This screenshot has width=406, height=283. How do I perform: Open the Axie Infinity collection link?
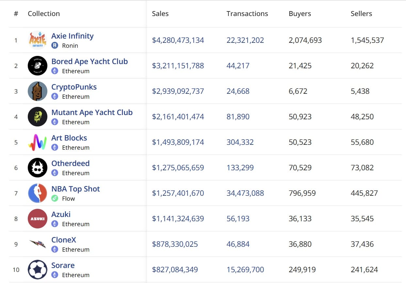[72, 36]
